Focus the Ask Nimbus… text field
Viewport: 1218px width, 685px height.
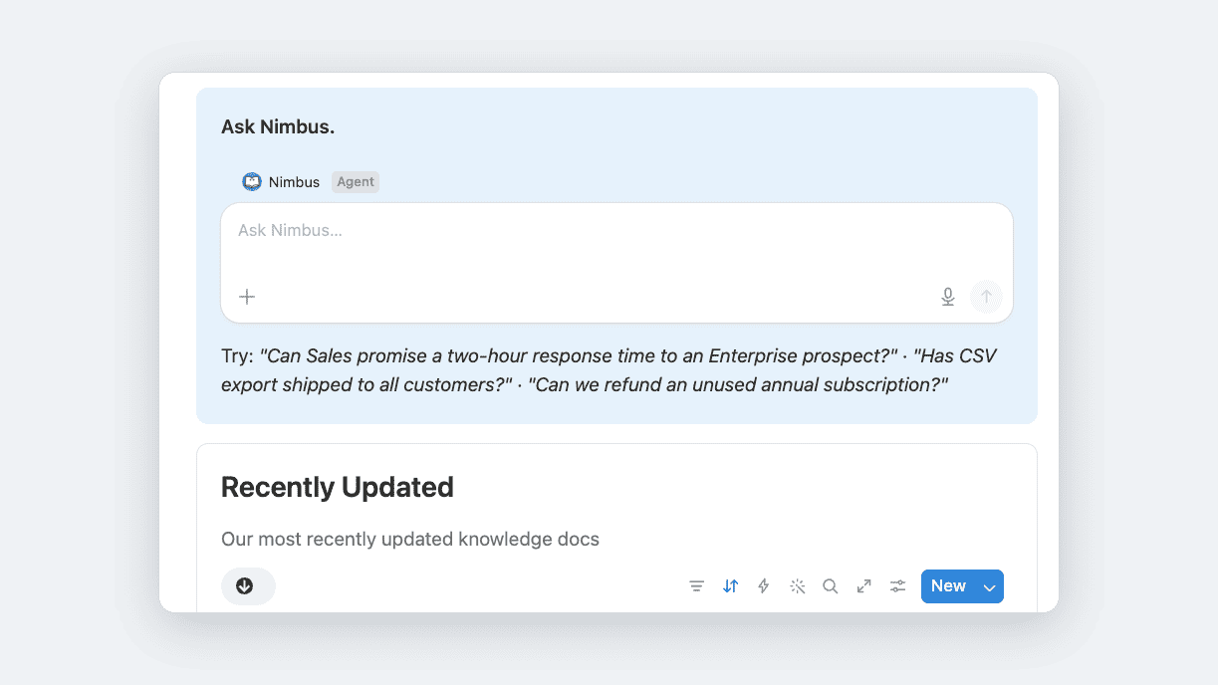click(616, 244)
